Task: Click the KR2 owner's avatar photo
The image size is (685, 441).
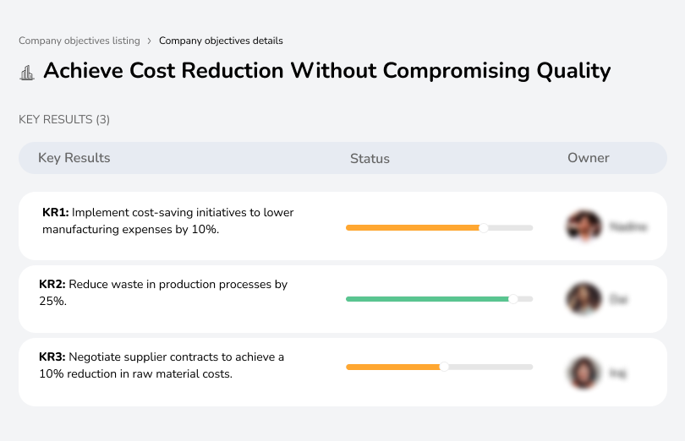Action: [x=584, y=299]
